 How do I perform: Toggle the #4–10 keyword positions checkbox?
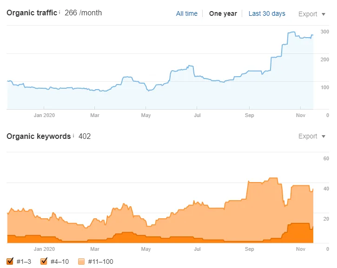[x=44, y=261]
